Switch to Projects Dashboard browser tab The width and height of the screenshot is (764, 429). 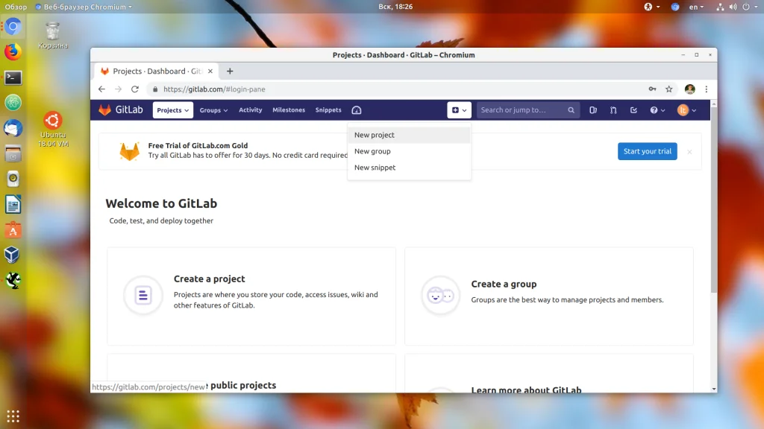[x=156, y=71]
